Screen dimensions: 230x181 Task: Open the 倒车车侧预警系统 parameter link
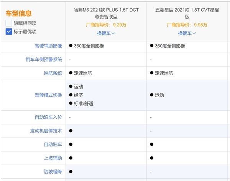(x=44, y=60)
